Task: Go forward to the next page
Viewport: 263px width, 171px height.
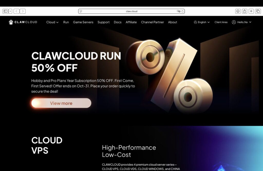Action: pyautogui.click(x=23, y=11)
